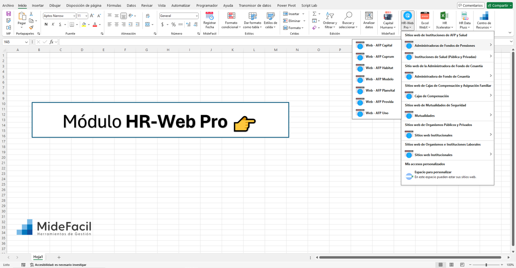Open the Power Pivot tab

coord(286,6)
